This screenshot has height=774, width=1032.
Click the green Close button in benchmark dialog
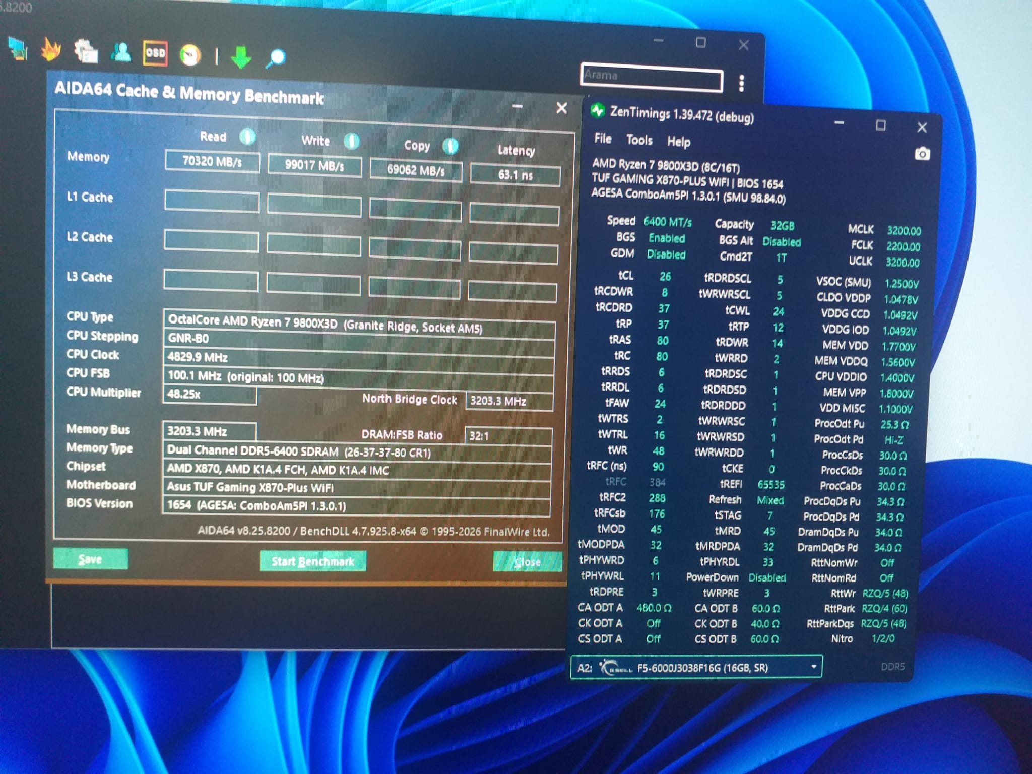(528, 562)
